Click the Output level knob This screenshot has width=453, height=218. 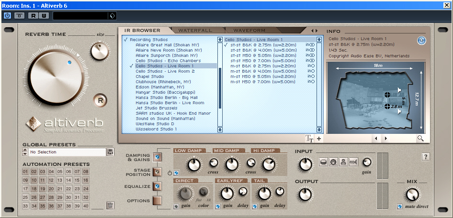306,195
